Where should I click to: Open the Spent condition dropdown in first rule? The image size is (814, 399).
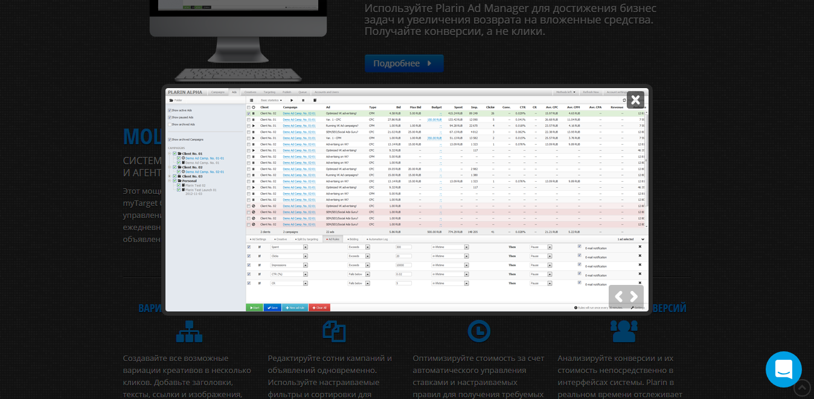306,247
